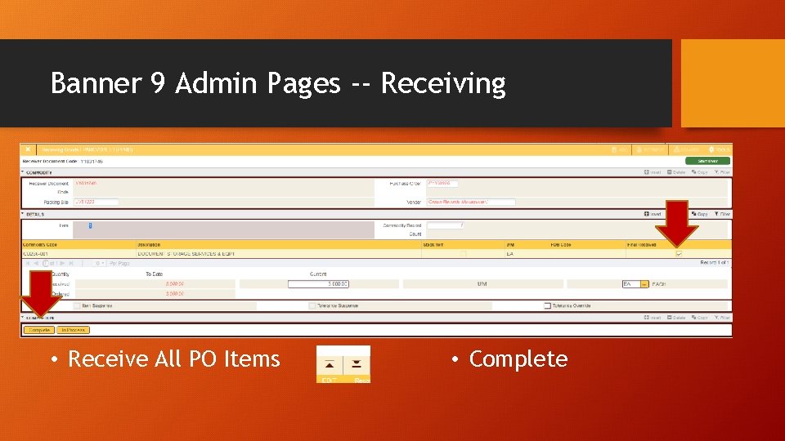Open the U/M lookup button beside EA

click(x=644, y=284)
